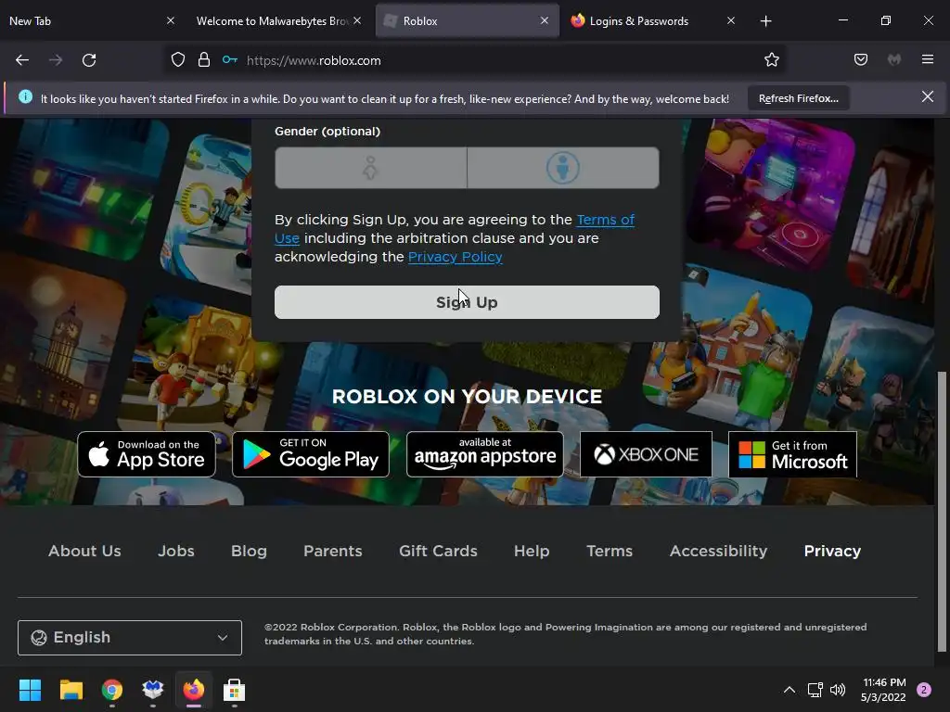
Task: Open Download on the App Store badge
Action: coord(147,454)
